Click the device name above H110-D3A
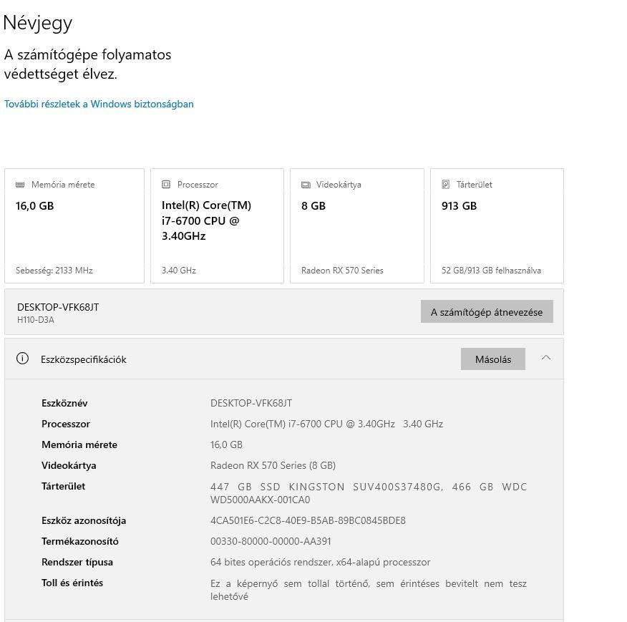The height and width of the screenshot is (622, 627). [58, 307]
